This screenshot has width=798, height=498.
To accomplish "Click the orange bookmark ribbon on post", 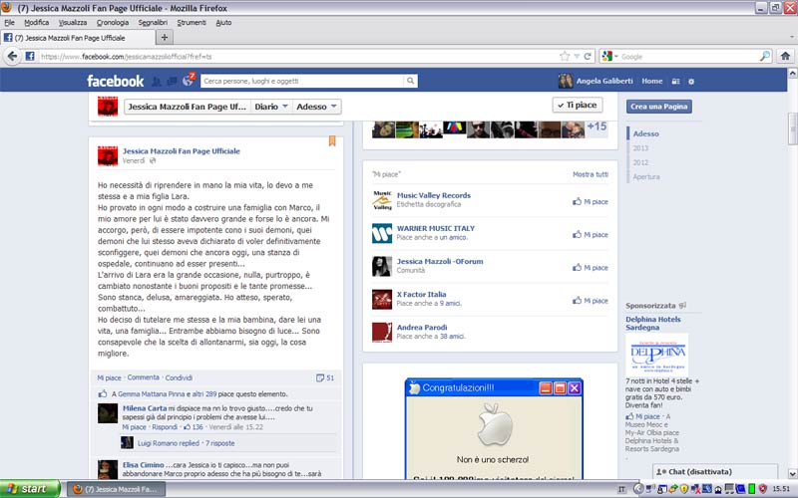I will tap(332, 141).
